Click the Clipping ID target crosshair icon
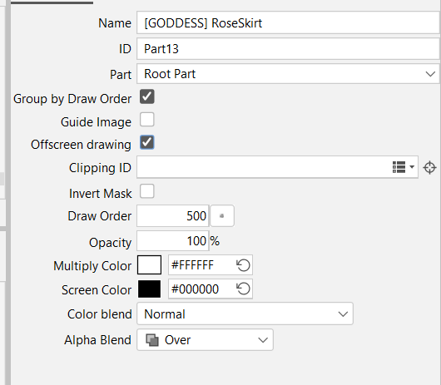The width and height of the screenshot is (441, 385). [429, 167]
